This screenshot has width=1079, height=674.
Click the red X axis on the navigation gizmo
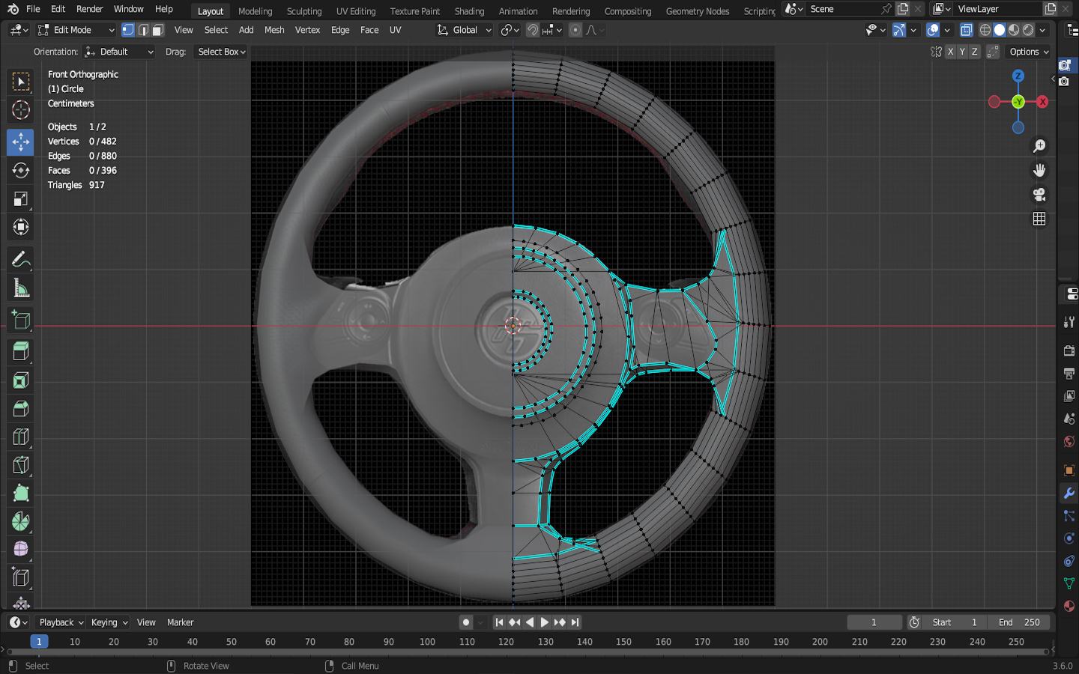pos(1042,102)
